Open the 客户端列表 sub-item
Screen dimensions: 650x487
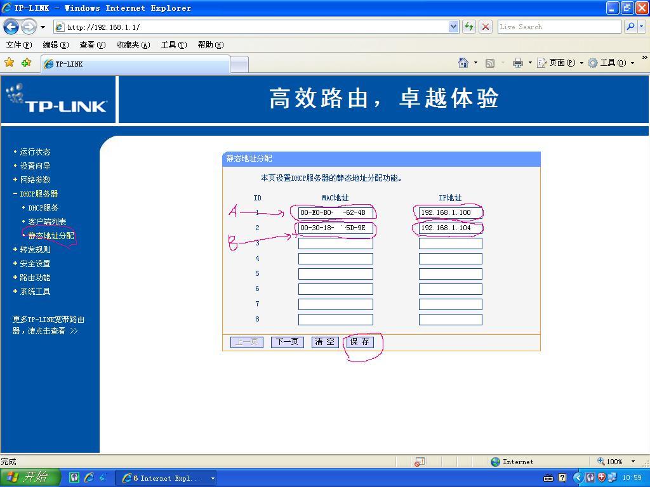(x=47, y=221)
